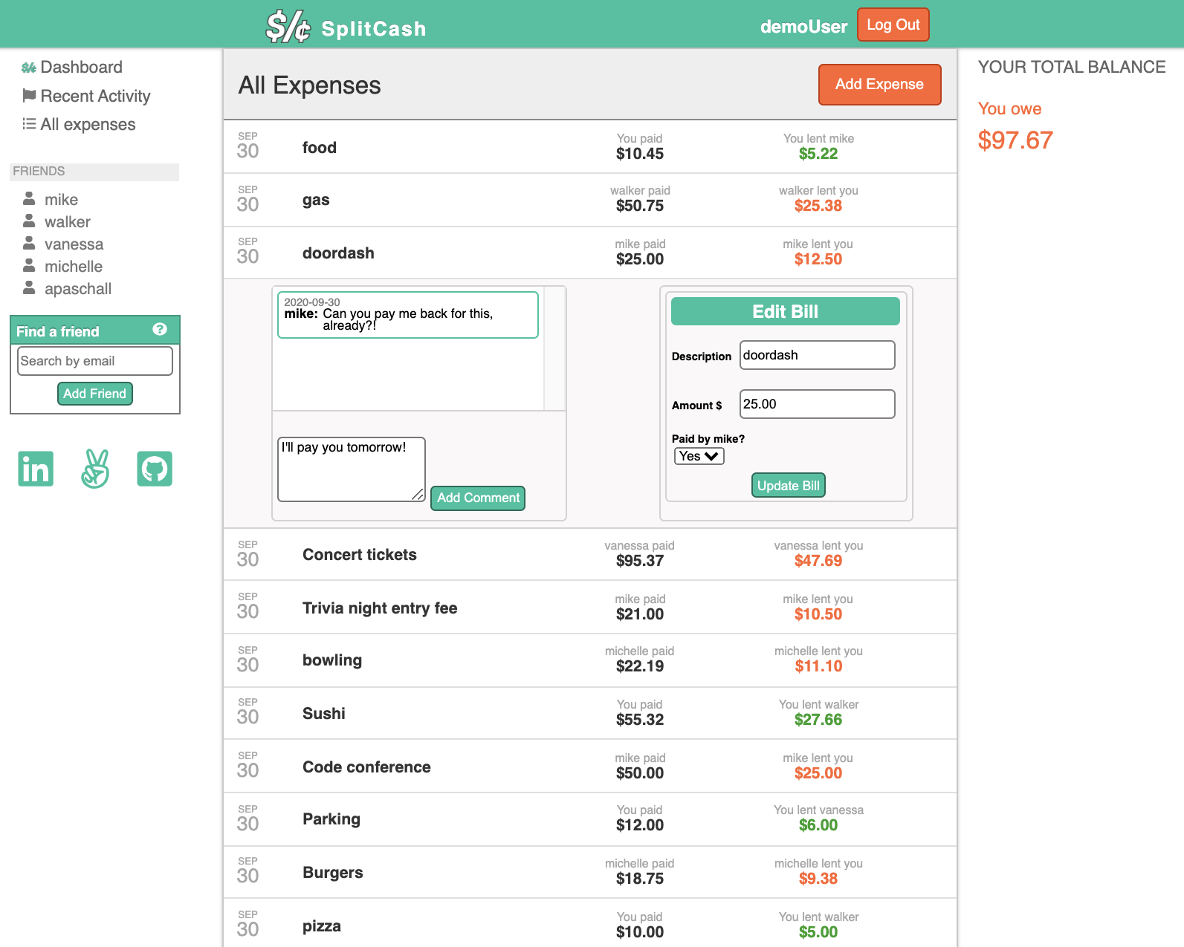Image resolution: width=1184 pixels, height=947 pixels.
Task: Focus the Description field containing doordash
Action: [x=818, y=355]
